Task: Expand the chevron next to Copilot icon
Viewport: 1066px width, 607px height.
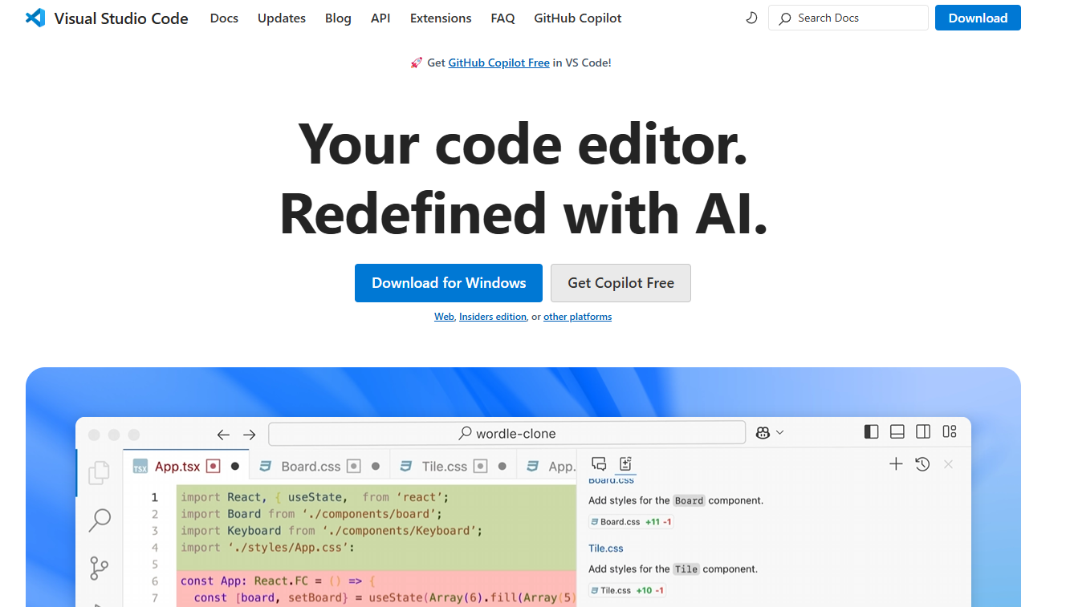Action: [780, 433]
